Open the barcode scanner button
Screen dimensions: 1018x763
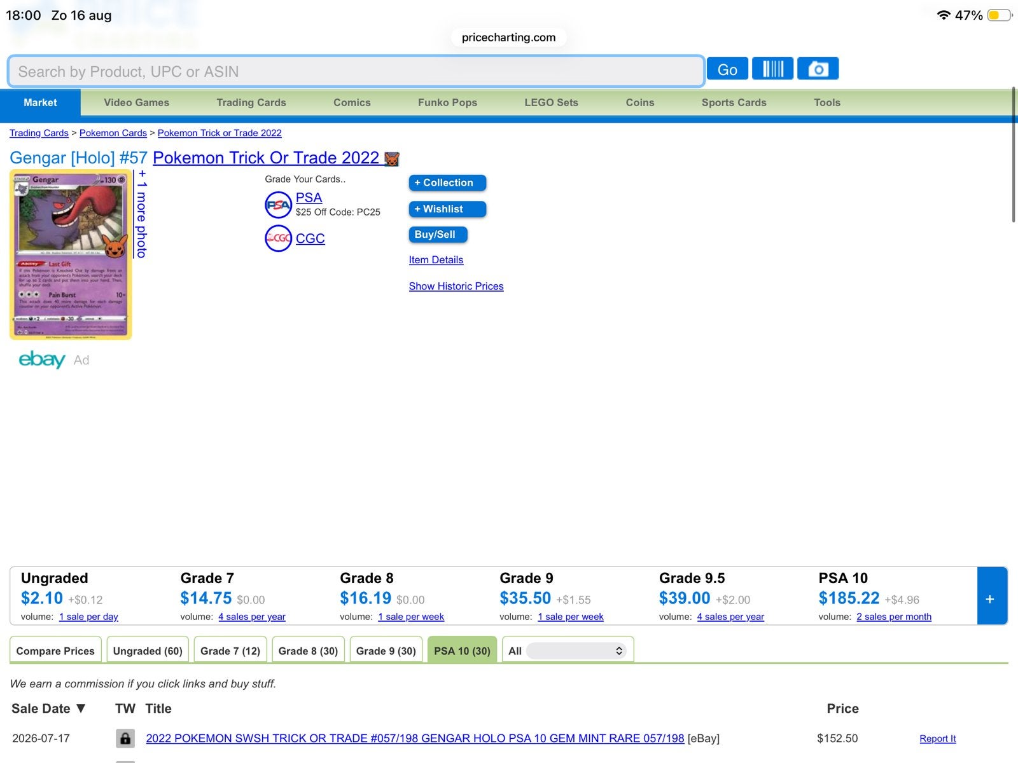[x=772, y=69]
